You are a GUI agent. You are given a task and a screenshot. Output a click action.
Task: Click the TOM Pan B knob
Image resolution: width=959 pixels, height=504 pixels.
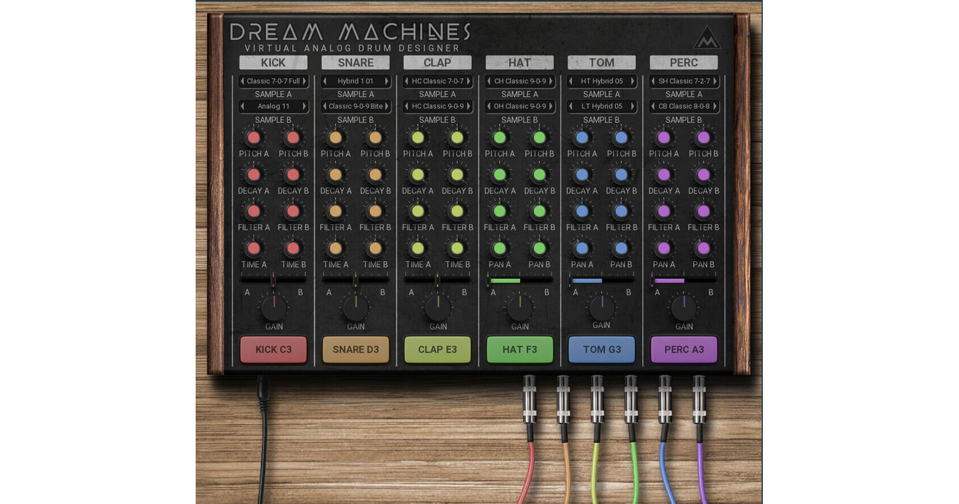pyautogui.click(x=621, y=248)
